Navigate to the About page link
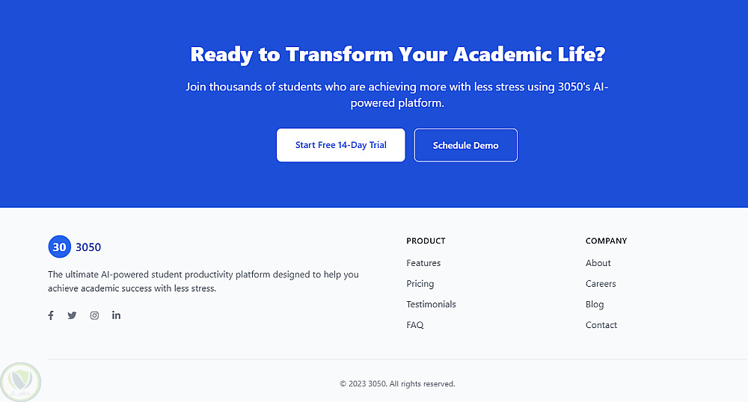 (x=598, y=263)
